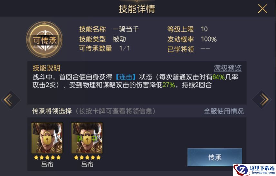This screenshot has width=276, height=176.
Task: Click the 这里下载站 watermark logo
Action: [254, 170]
